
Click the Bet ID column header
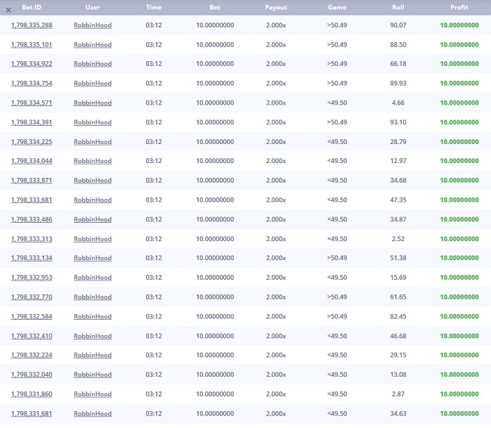[32, 7]
